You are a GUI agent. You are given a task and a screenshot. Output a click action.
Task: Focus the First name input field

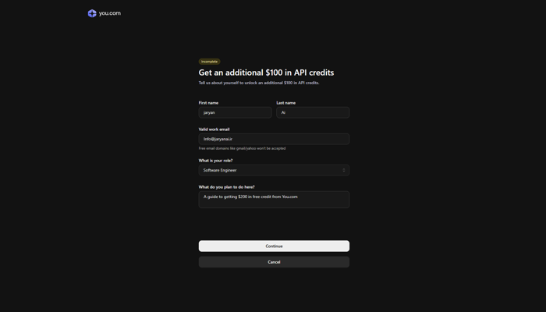tap(235, 112)
